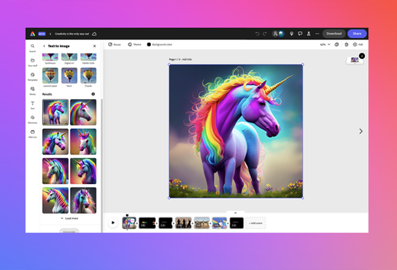Expand results with Load more
The image size is (397, 270).
69,218
